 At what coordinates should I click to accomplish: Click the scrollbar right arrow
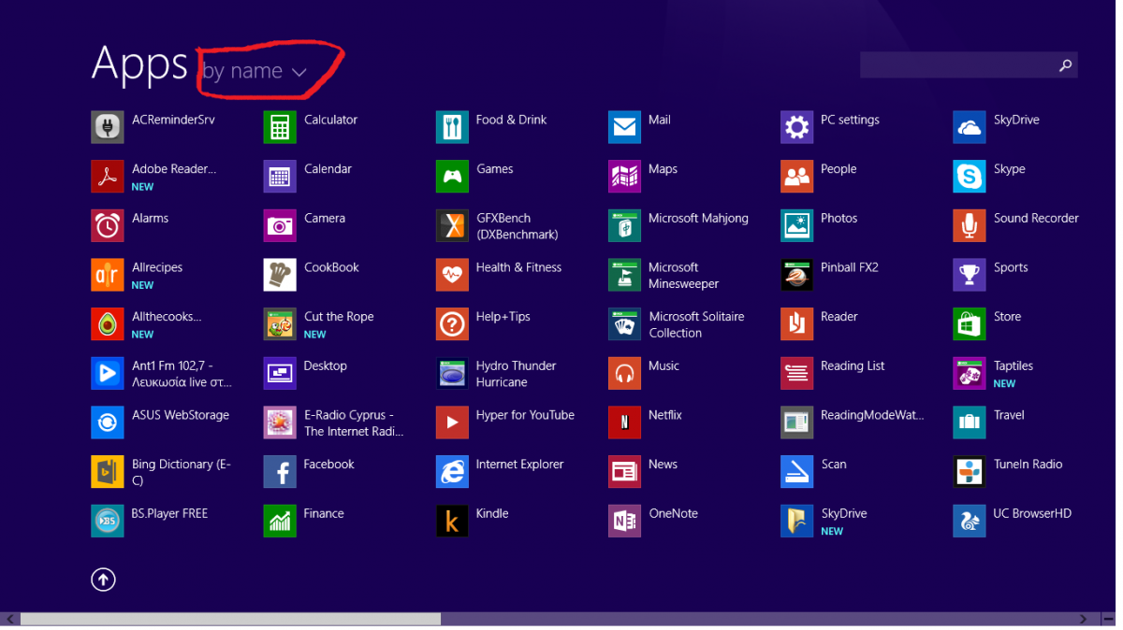tap(1083, 619)
